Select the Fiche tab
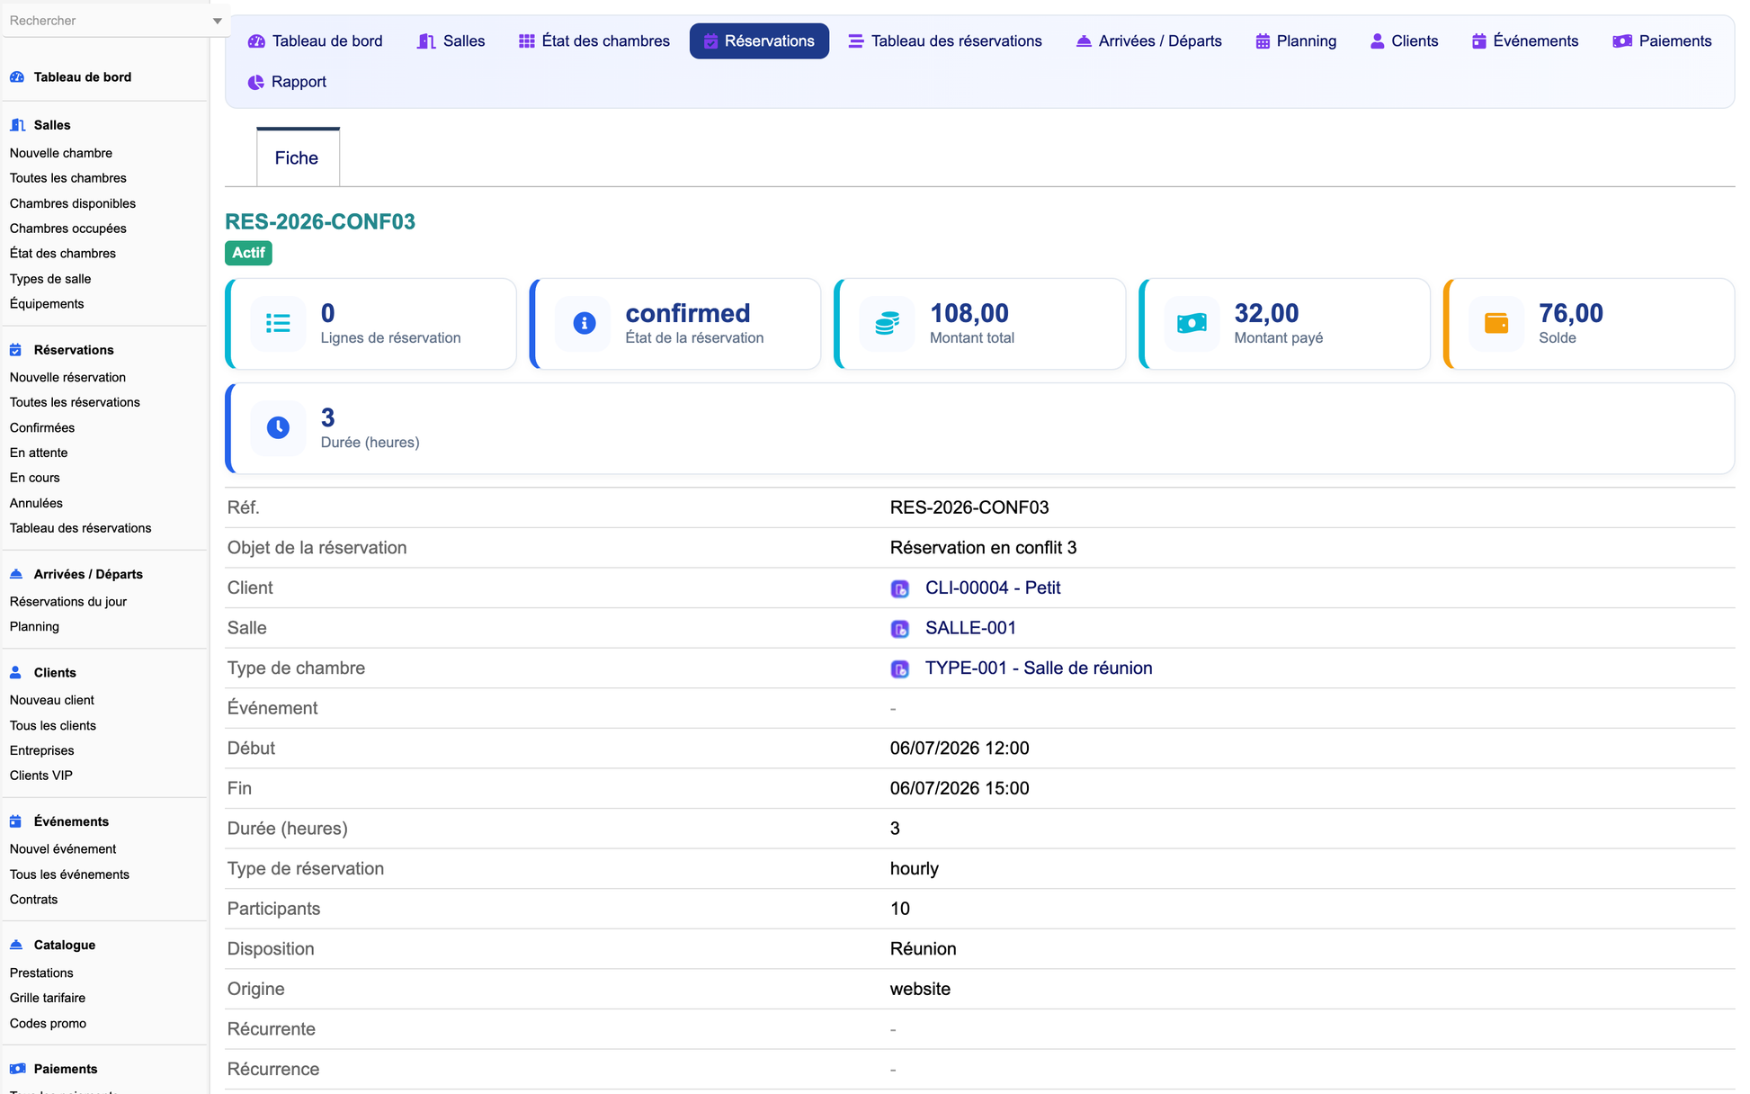Screen dimensions: 1750x1094 point(298,158)
